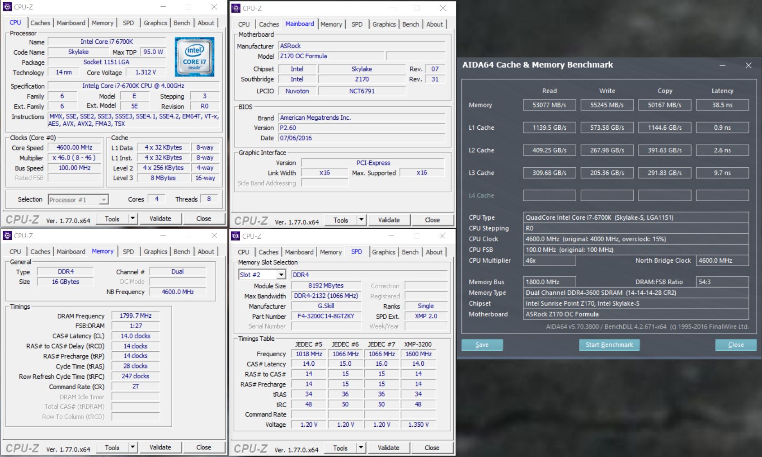
Task: Minimize the CPU-Z Mainboard window
Action: pos(392,8)
